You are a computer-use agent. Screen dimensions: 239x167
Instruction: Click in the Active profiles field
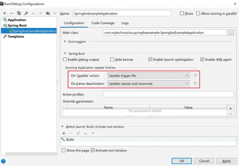click(x=168, y=95)
